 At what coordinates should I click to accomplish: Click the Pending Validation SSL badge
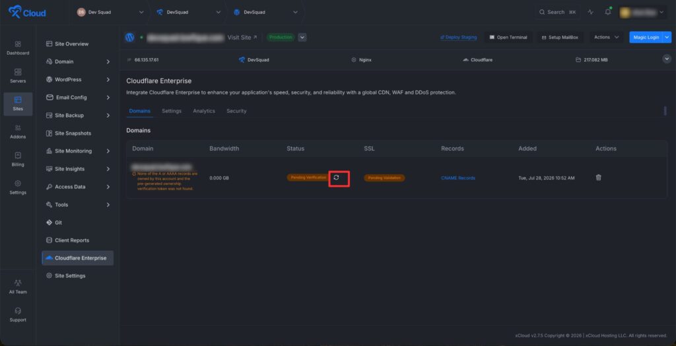[x=384, y=178]
